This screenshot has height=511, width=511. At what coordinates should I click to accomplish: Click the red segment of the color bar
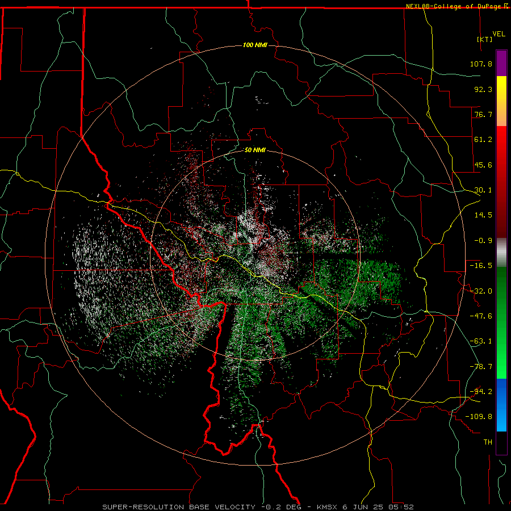(x=501, y=182)
